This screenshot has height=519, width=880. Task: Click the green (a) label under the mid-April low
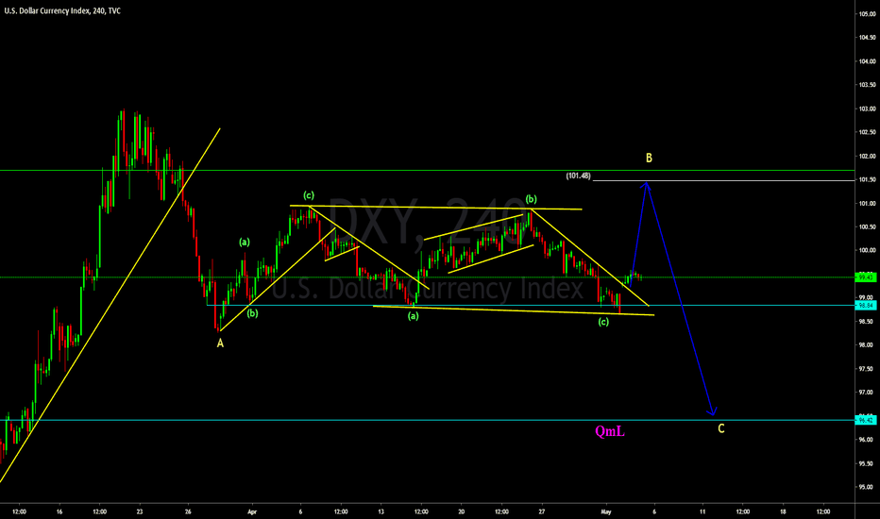point(413,316)
